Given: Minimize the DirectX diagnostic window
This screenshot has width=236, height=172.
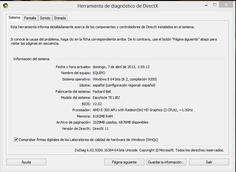Looking at the screenshot, I should click(x=206, y=5).
